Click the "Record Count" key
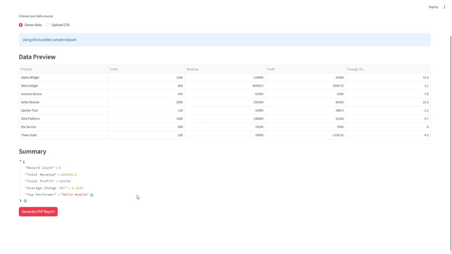The height and width of the screenshot is (254, 452). tap(40, 168)
